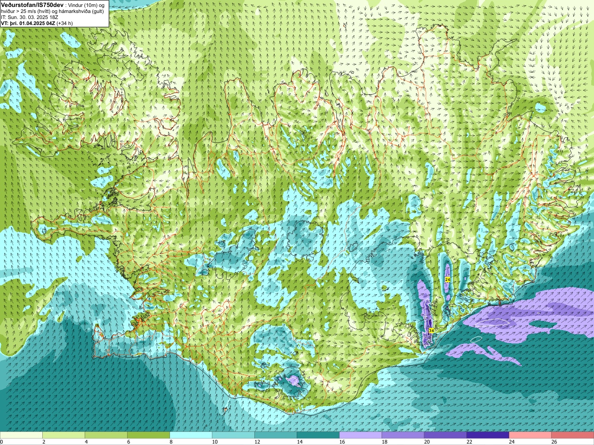
Task: Click the yellow gust marker labeled 26
Action: [448, 280]
